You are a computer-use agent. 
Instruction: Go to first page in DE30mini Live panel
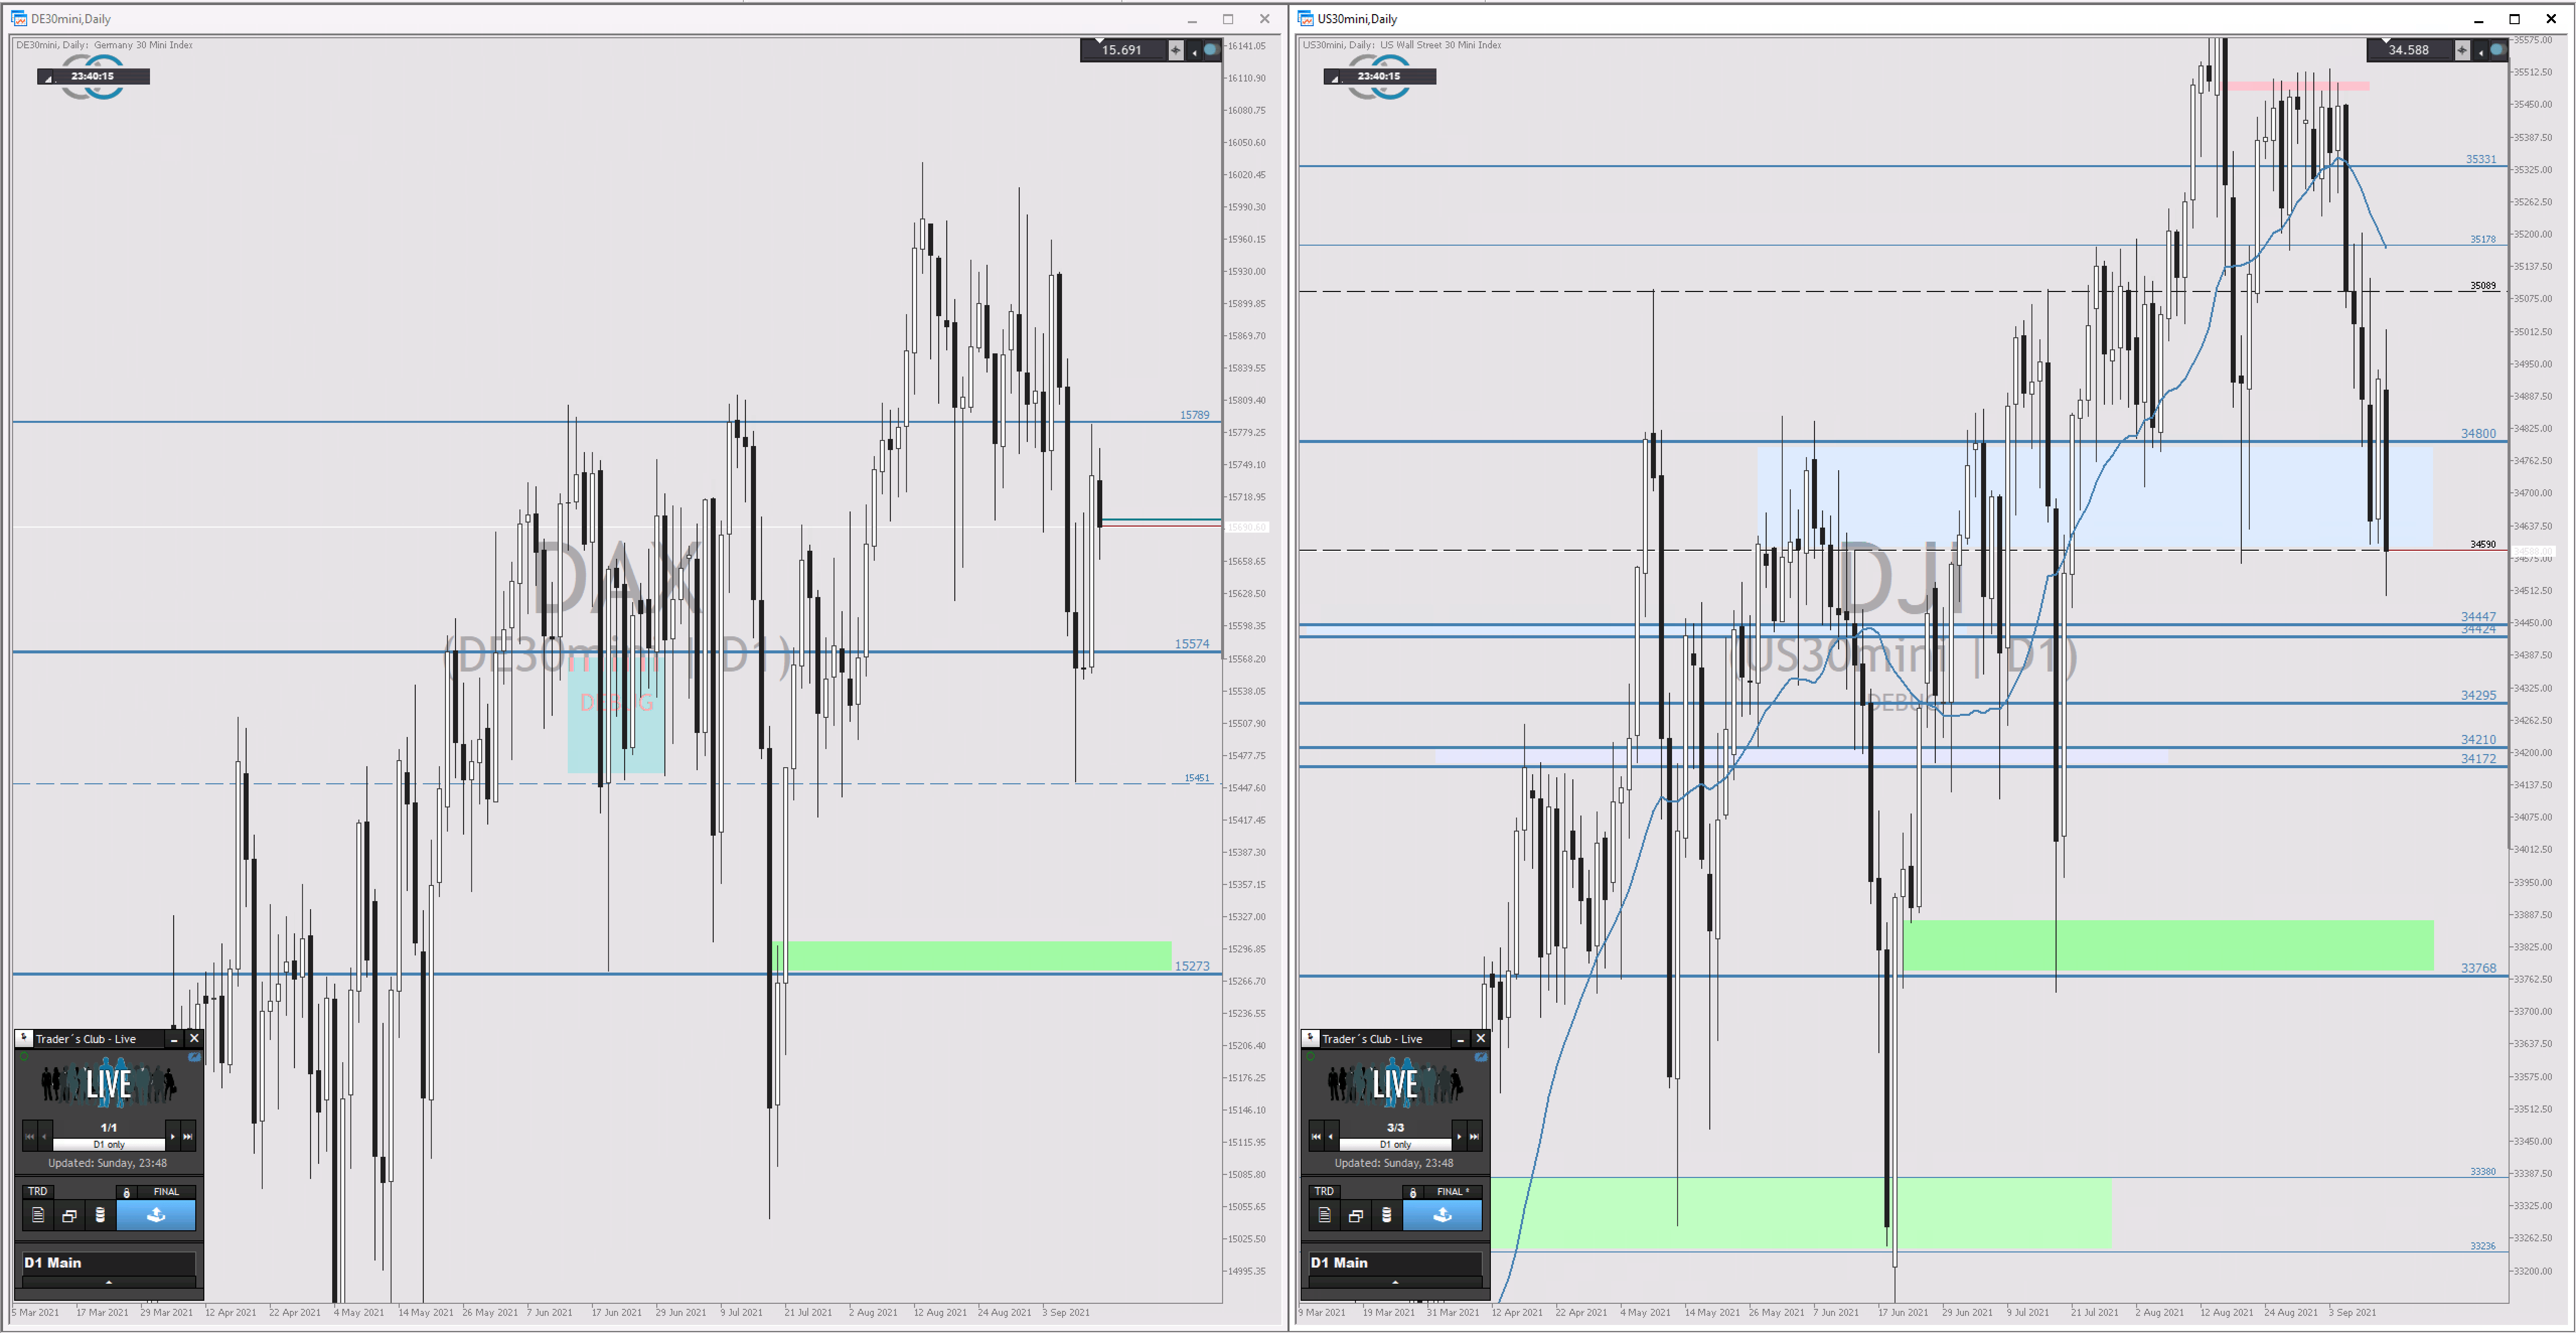(x=30, y=1137)
